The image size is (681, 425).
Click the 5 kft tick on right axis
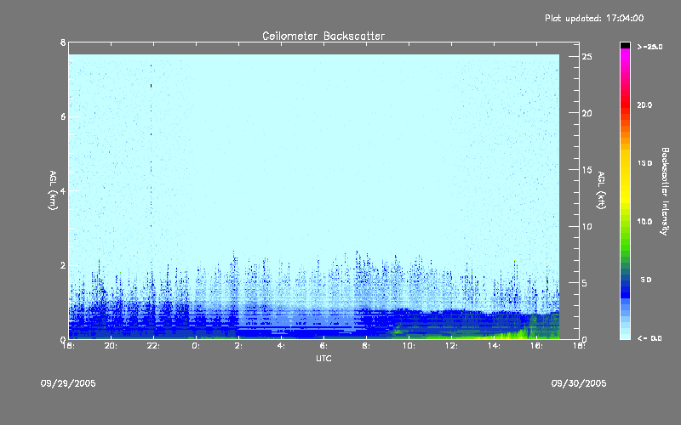coord(585,283)
